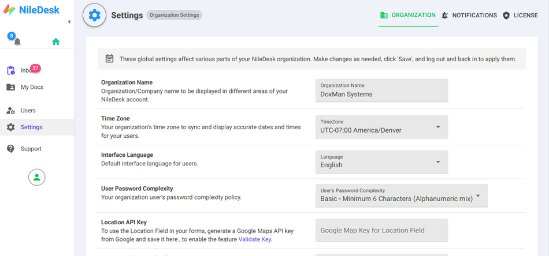This screenshot has height=256, width=549.
Task: Collapse the sidebar using the arrow
Action: (69, 22)
